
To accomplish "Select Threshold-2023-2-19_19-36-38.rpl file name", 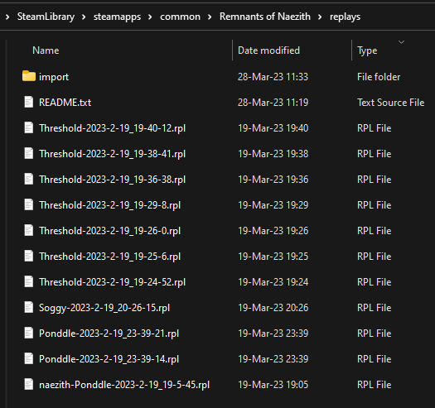I will pos(113,180).
